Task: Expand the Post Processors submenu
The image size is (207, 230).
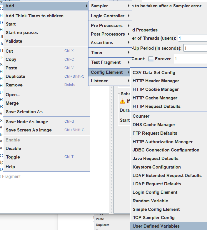Action: point(110,34)
